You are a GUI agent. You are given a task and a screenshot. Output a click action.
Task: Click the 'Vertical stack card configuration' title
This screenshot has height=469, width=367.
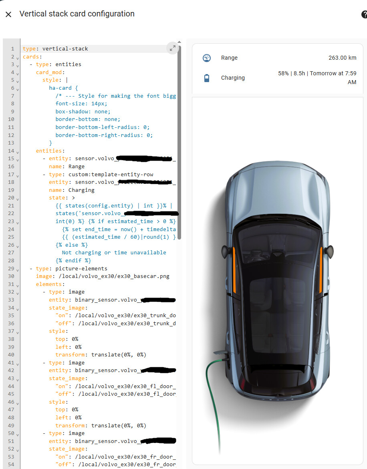[x=77, y=14]
